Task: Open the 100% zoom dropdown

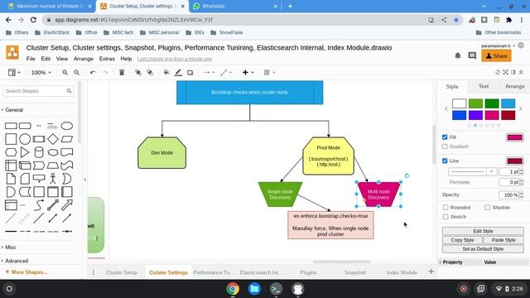Action: point(41,72)
